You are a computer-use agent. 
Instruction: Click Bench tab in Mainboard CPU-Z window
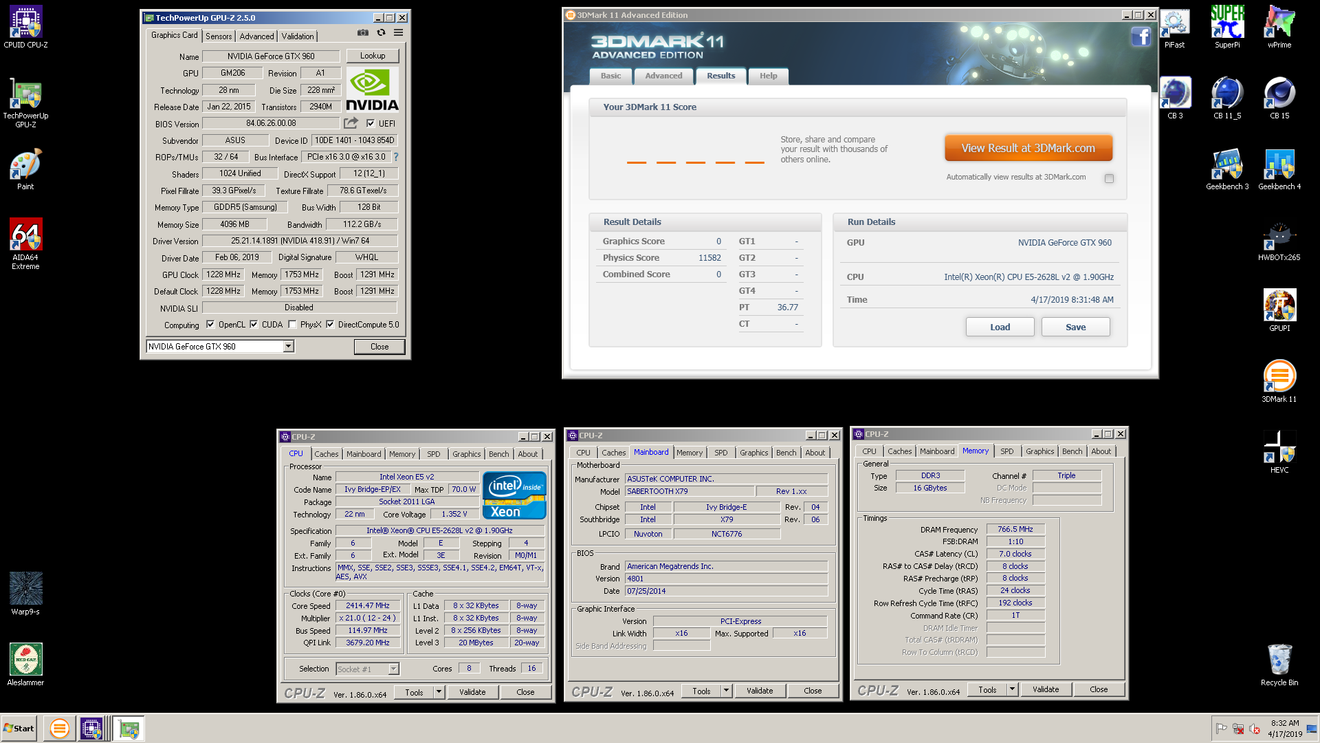786,453
